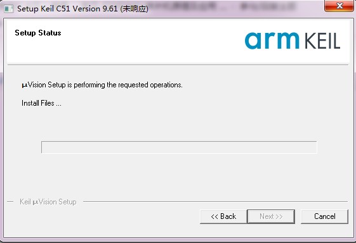This screenshot has height=243, width=356.
Task: Click the KEIL wordmark in header
Action: (x=322, y=41)
